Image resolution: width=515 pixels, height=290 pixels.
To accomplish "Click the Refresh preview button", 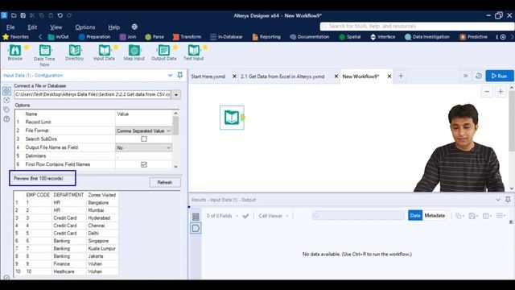I will pos(165,183).
